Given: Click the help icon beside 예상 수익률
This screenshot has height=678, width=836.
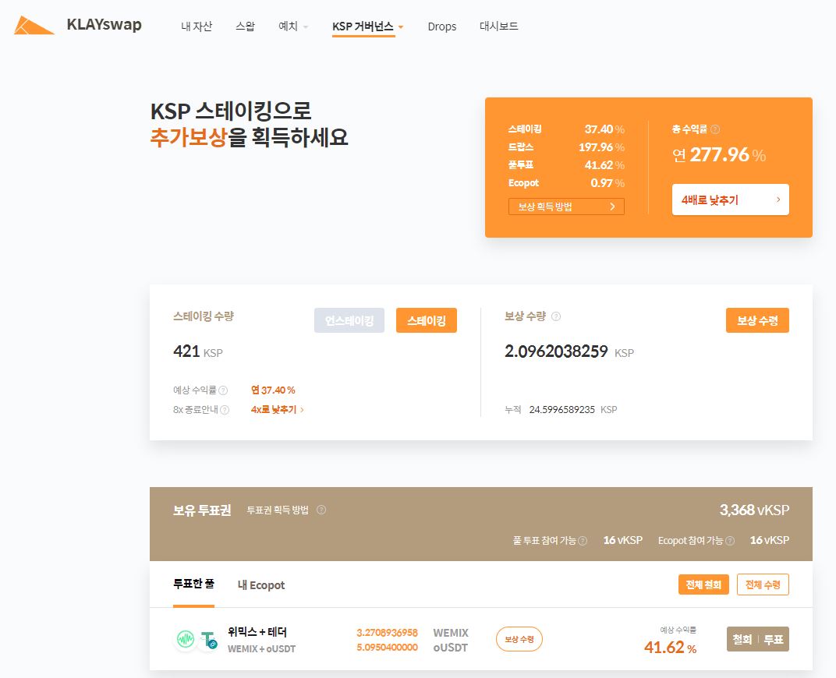Looking at the screenshot, I should 223,390.
